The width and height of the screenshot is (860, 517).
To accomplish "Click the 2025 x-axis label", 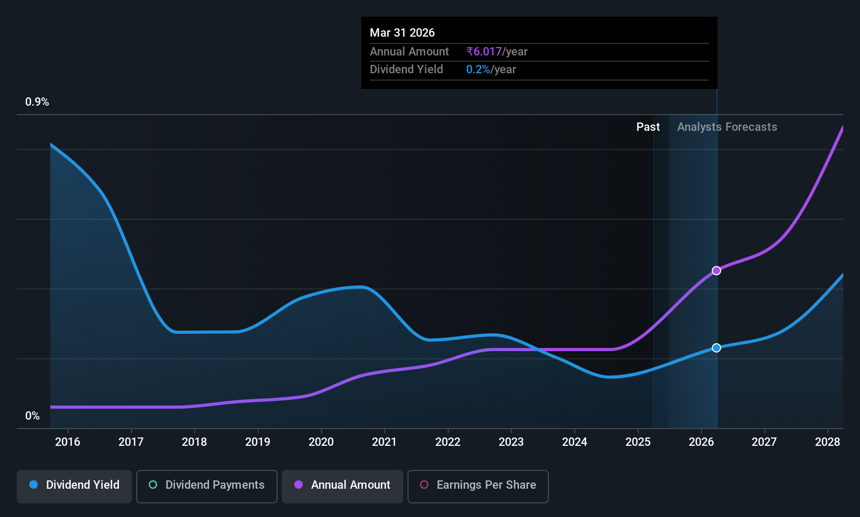I will (x=638, y=442).
